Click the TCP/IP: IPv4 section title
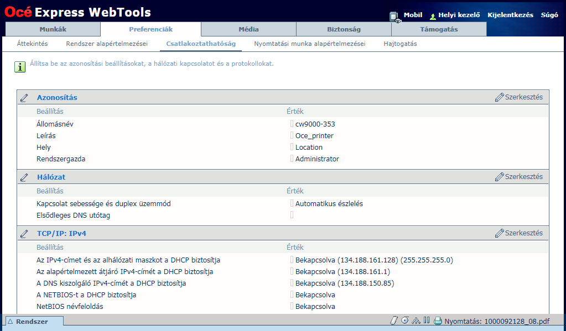This screenshot has width=566, height=331. tap(62, 234)
